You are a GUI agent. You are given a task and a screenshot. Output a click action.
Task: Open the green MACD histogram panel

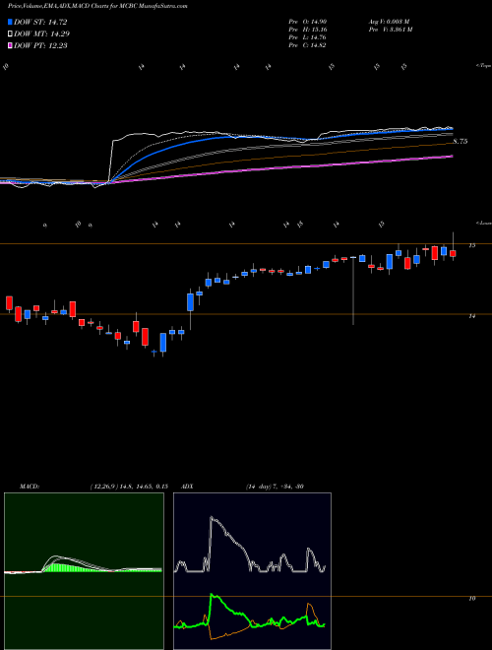pyautogui.click(x=84, y=571)
